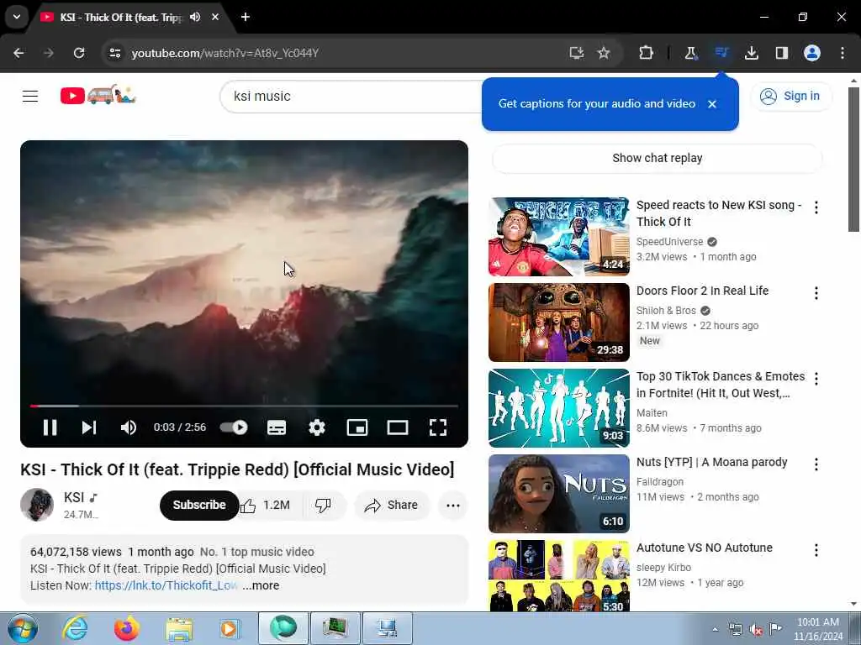Click the video progress bar

point(244,406)
